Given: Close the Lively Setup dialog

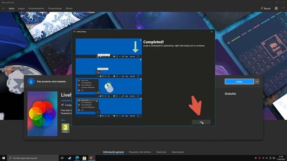Looking at the screenshot, I should point(212,32).
